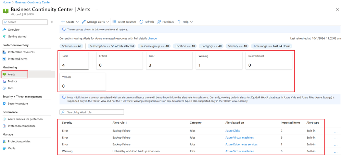Click the Manage alerts pencil icon
Viewport: 342px width, 157px height.
84,22
